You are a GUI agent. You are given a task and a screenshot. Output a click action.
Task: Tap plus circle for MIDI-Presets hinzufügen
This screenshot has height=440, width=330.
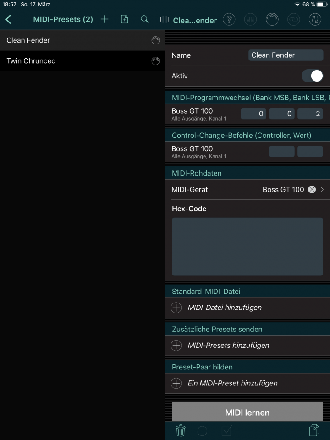click(x=176, y=346)
